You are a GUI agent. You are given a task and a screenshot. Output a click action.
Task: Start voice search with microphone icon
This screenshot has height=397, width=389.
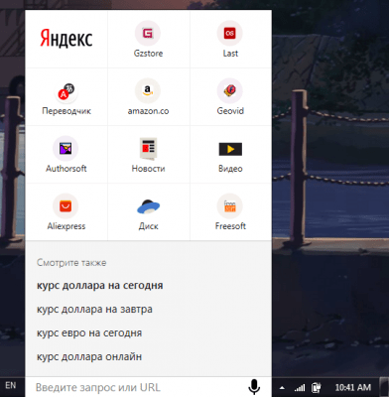[254, 387]
